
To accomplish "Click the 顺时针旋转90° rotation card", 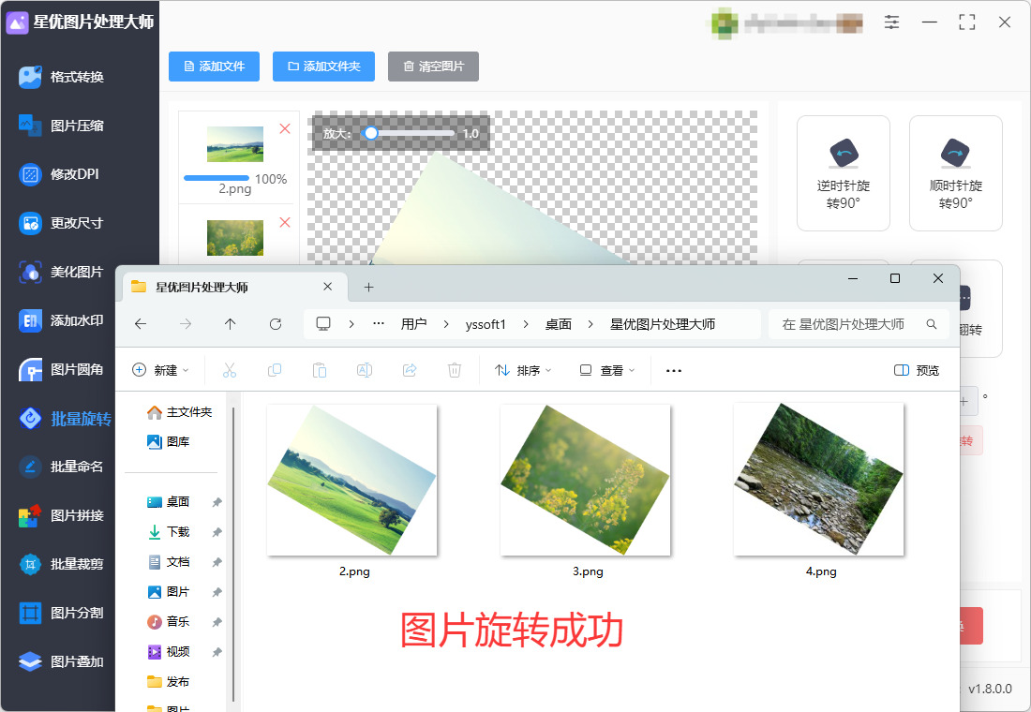I will (x=955, y=173).
